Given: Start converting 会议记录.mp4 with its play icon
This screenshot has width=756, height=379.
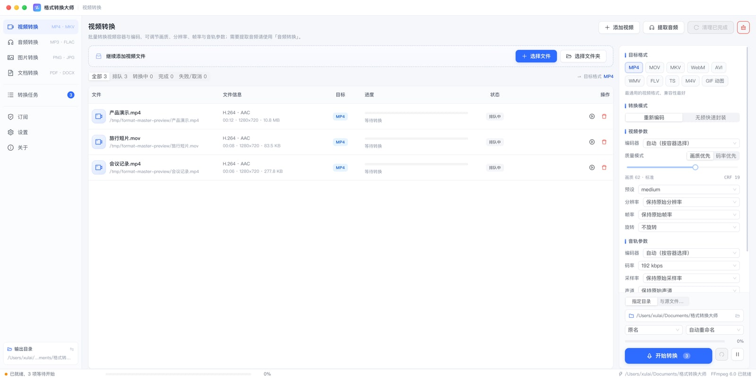Looking at the screenshot, I should click(592, 168).
